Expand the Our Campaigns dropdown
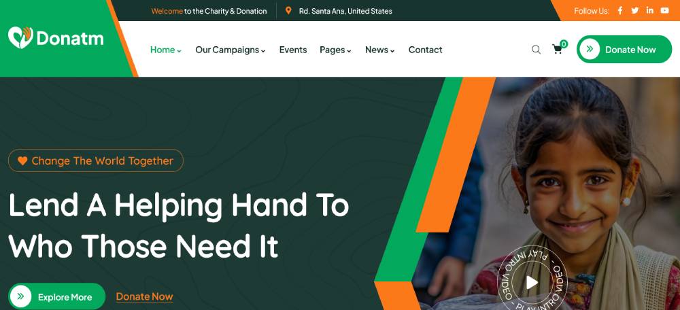Viewport: 680px width, 310px height. pos(230,50)
